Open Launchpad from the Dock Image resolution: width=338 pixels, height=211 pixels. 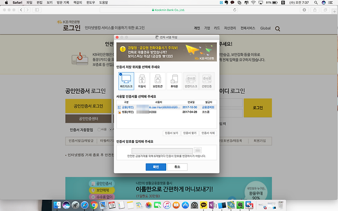[76, 205]
